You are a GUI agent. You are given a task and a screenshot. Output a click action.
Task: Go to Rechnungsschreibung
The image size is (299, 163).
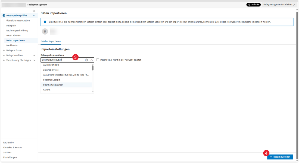[17, 30]
